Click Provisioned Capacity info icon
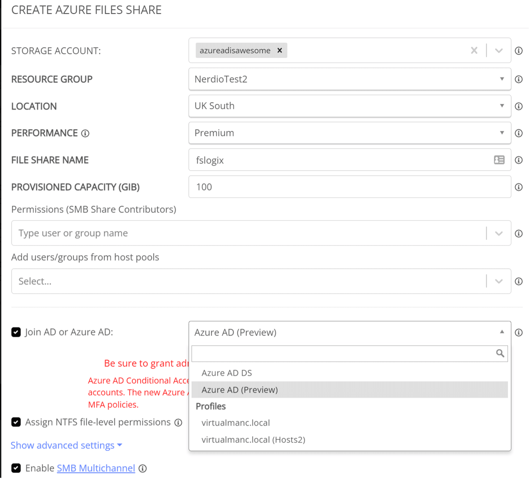This screenshot has height=479, width=529. coord(519,187)
